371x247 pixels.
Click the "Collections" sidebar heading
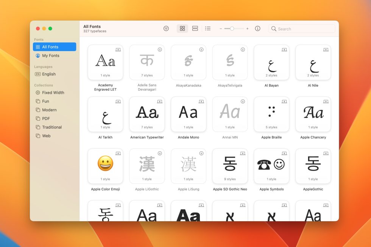coord(44,85)
